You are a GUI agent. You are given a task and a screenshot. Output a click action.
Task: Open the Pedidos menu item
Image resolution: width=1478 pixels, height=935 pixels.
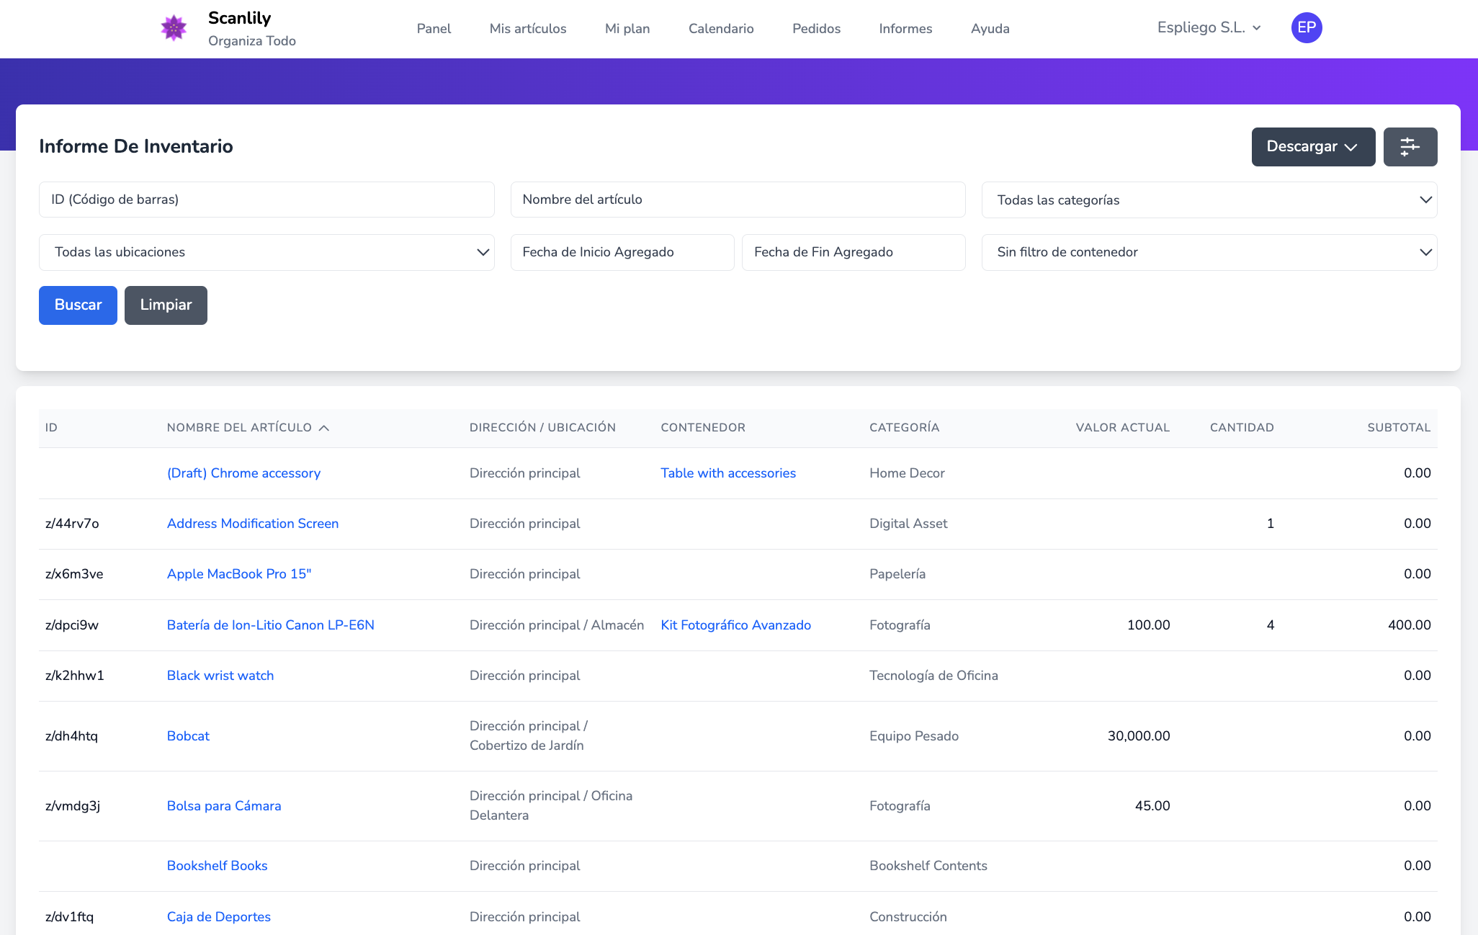coord(816,29)
